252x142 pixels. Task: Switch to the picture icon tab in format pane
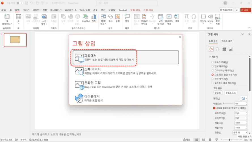coord(231,49)
